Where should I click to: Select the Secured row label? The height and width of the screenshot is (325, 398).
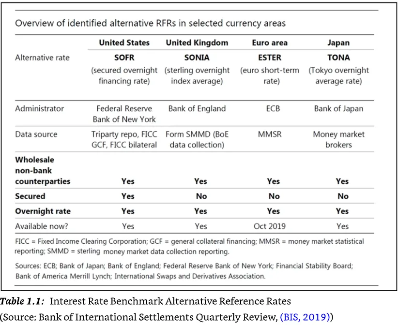pyautogui.click(x=30, y=196)
